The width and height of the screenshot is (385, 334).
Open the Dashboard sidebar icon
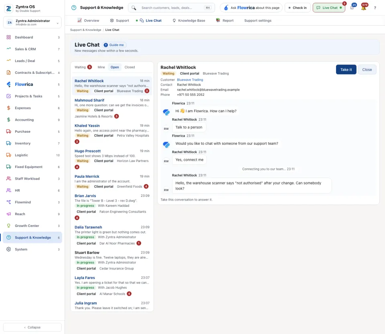coord(8,37)
